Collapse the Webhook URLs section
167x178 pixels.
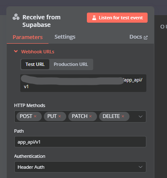tap(16, 51)
